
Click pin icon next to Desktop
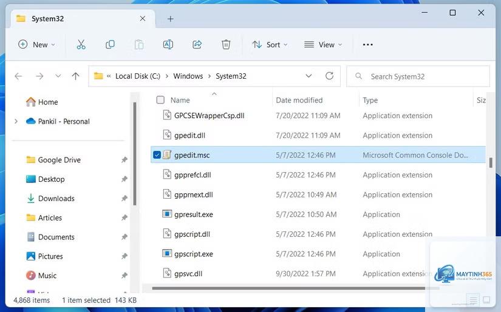coord(124,179)
